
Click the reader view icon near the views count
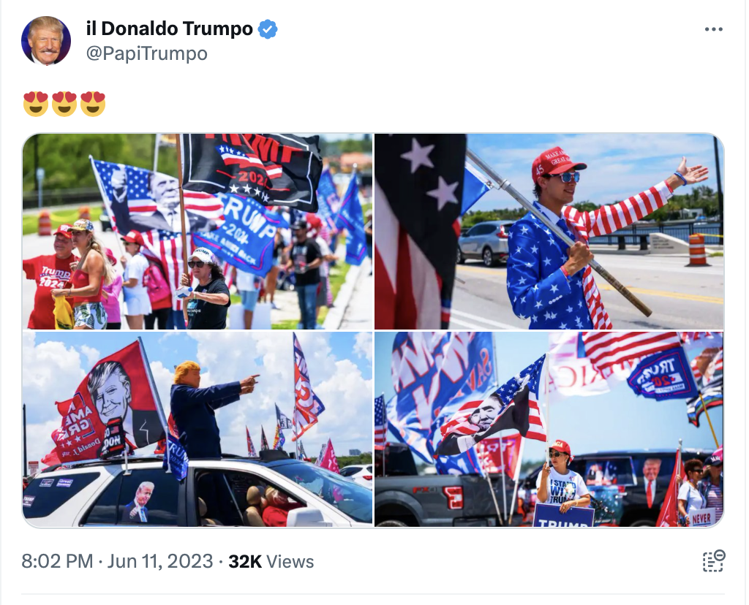(x=714, y=561)
